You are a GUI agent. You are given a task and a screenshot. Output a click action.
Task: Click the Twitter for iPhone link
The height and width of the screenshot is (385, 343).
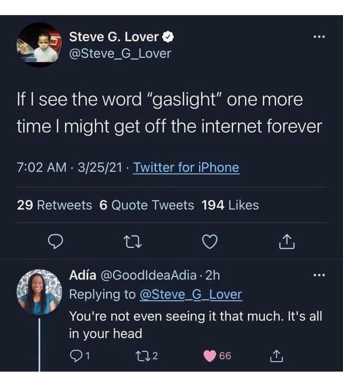pos(186,168)
